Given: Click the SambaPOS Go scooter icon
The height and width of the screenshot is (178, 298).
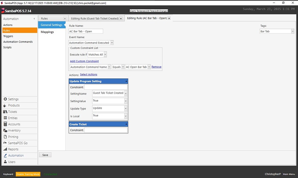Looking at the screenshot, I should tap(5, 143).
